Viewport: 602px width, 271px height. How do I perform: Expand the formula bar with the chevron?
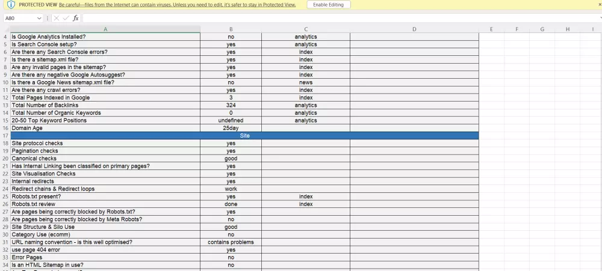(600, 18)
